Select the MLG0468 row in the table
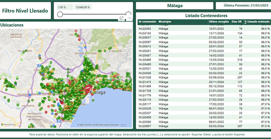This screenshot has width=271, height=139. [x=204, y=60]
